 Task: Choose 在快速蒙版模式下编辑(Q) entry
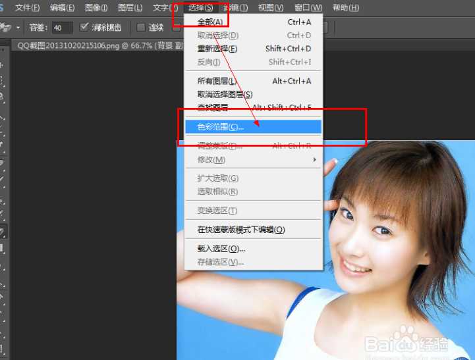(x=254, y=230)
